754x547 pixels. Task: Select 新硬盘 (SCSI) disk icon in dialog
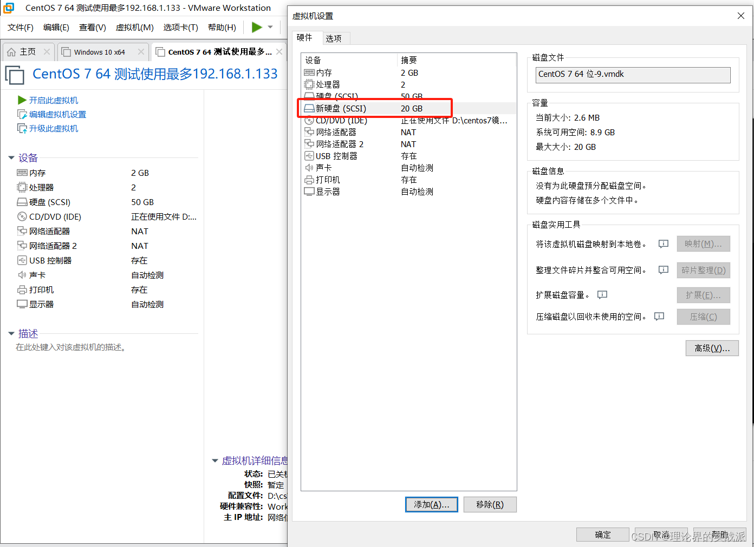pos(309,108)
